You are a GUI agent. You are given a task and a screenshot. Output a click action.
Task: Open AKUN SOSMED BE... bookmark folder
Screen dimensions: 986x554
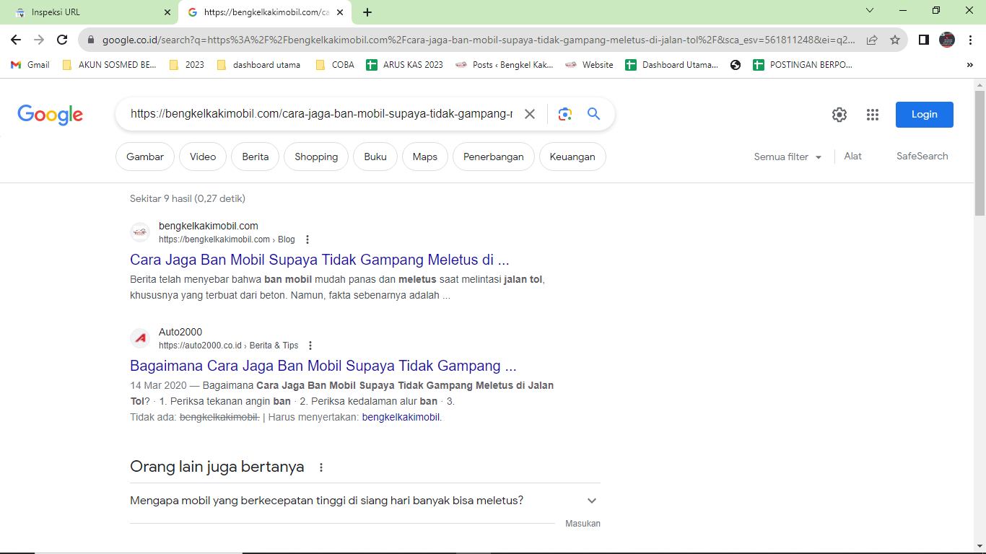(109, 65)
